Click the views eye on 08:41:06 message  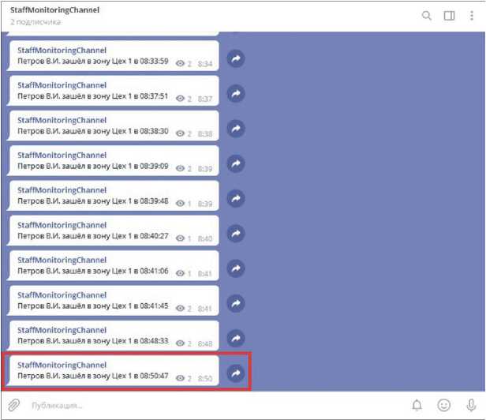[180, 273]
